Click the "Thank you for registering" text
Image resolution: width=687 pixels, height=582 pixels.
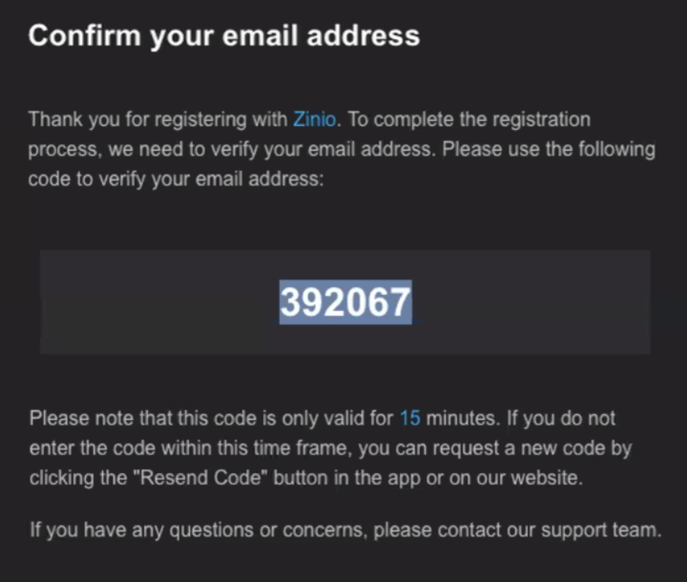coord(137,120)
